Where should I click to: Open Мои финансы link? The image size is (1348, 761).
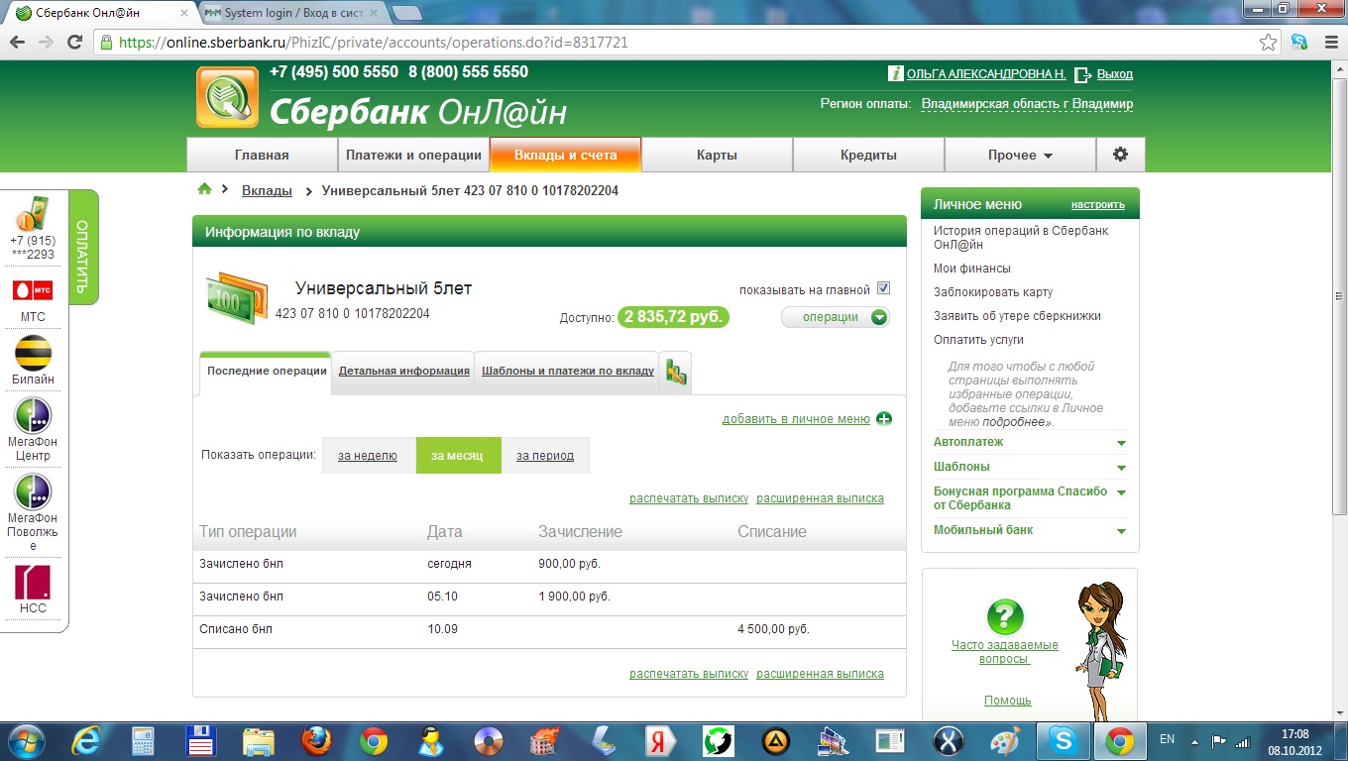coord(972,269)
